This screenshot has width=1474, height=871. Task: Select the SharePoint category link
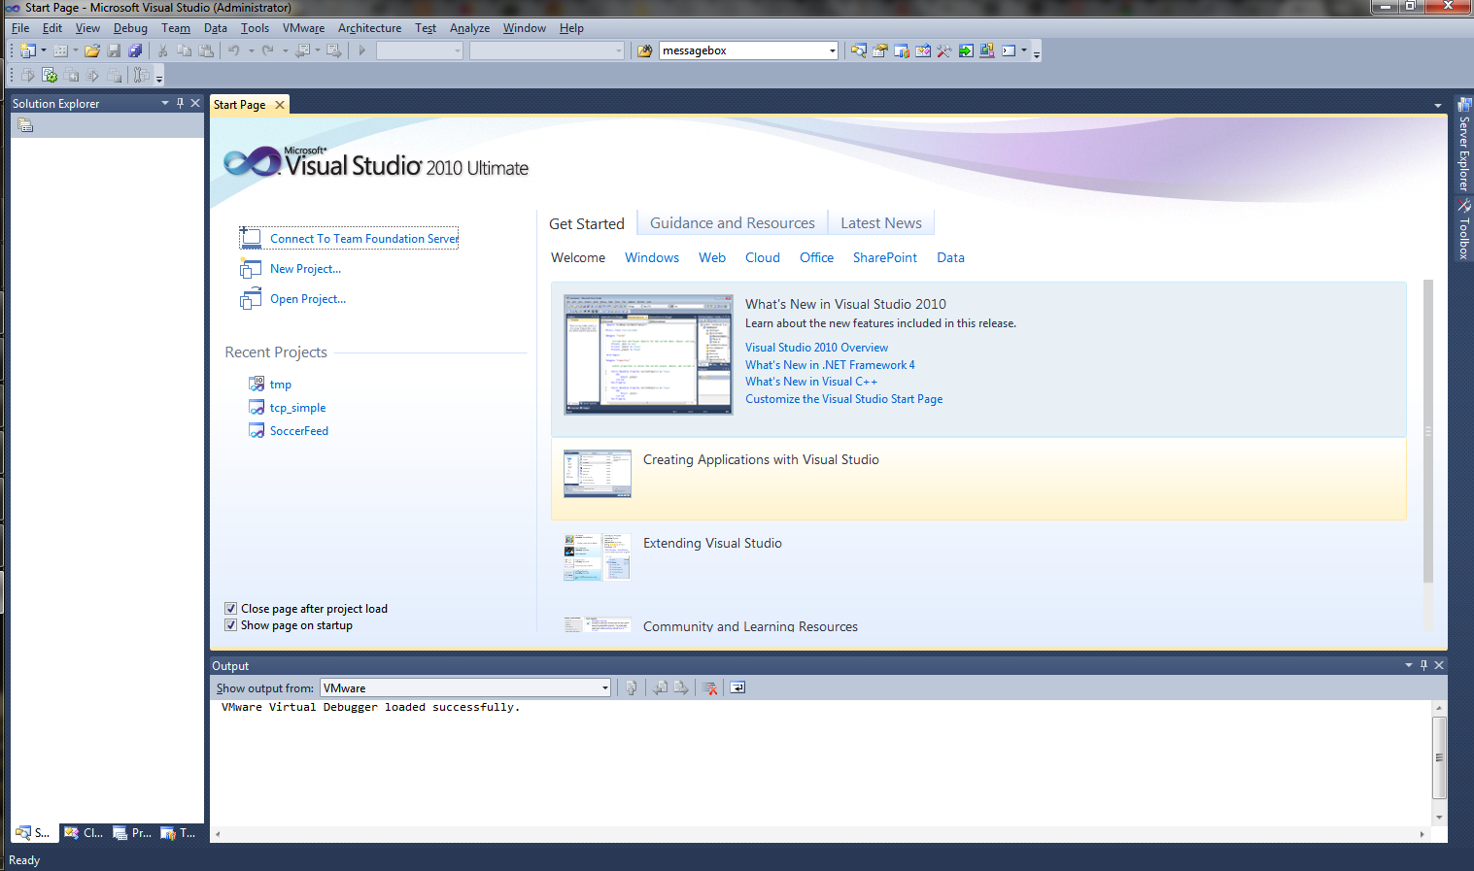[884, 257]
